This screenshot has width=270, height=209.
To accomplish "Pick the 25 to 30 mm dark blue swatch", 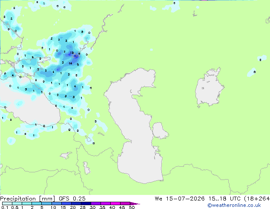I will tap(86, 203).
